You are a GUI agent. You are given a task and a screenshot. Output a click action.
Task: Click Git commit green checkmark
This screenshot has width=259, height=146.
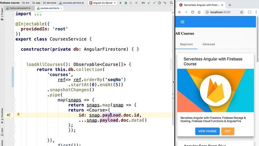click(x=154, y=3)
